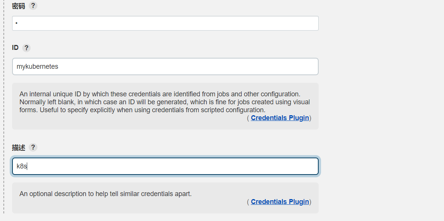The width and height of the screenshot is (444, 221).
Task: Place cursor on the word mykubernetes
Action: [x=37, y=66]
